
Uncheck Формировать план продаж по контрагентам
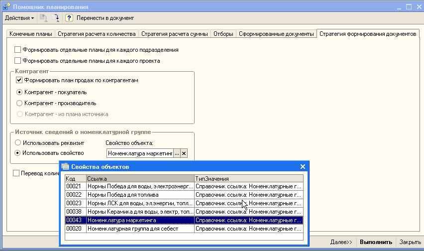pos(19,80)
